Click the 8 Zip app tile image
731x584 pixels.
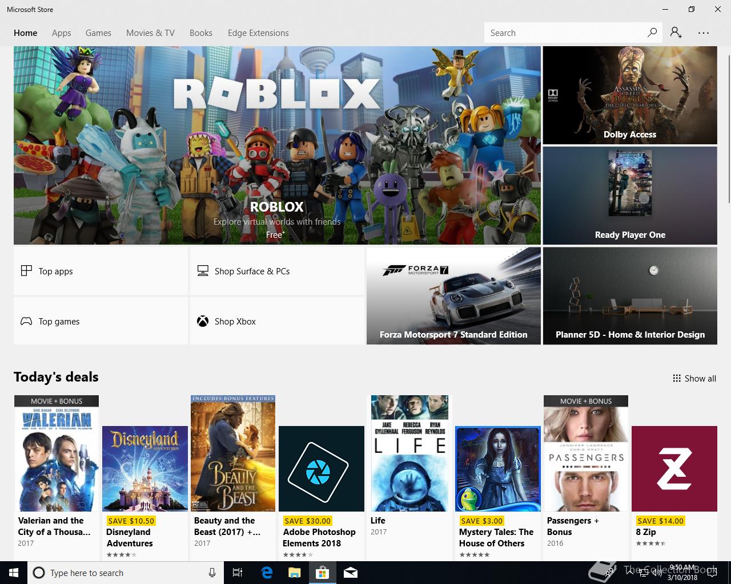[674, 469]
